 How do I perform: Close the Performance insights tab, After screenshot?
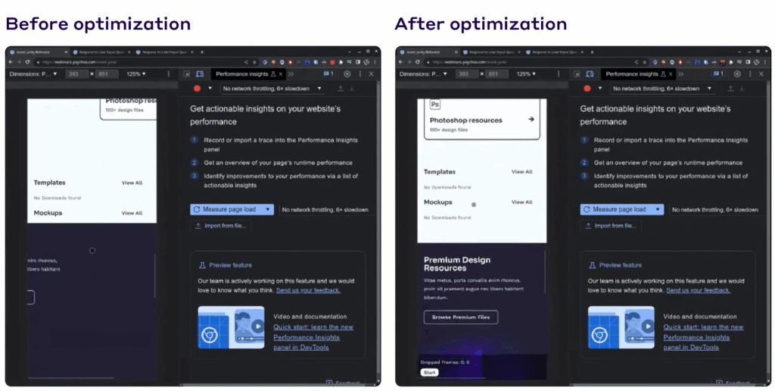pos(671,74)
